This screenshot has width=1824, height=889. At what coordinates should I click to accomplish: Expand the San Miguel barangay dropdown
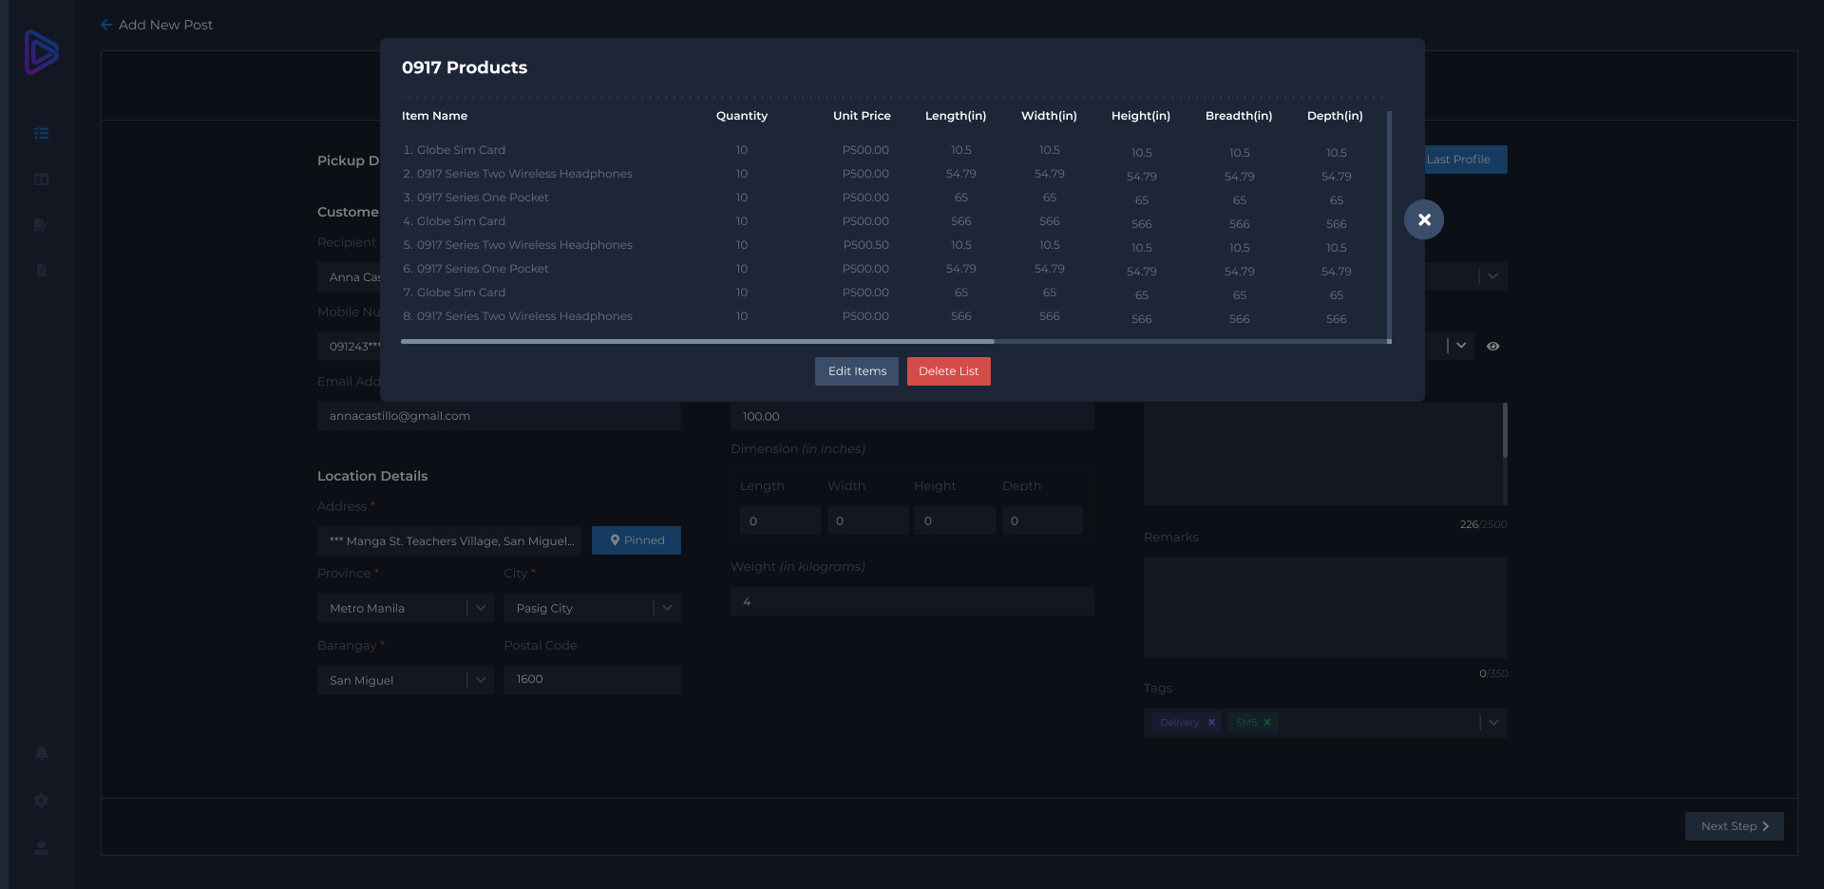481,680
